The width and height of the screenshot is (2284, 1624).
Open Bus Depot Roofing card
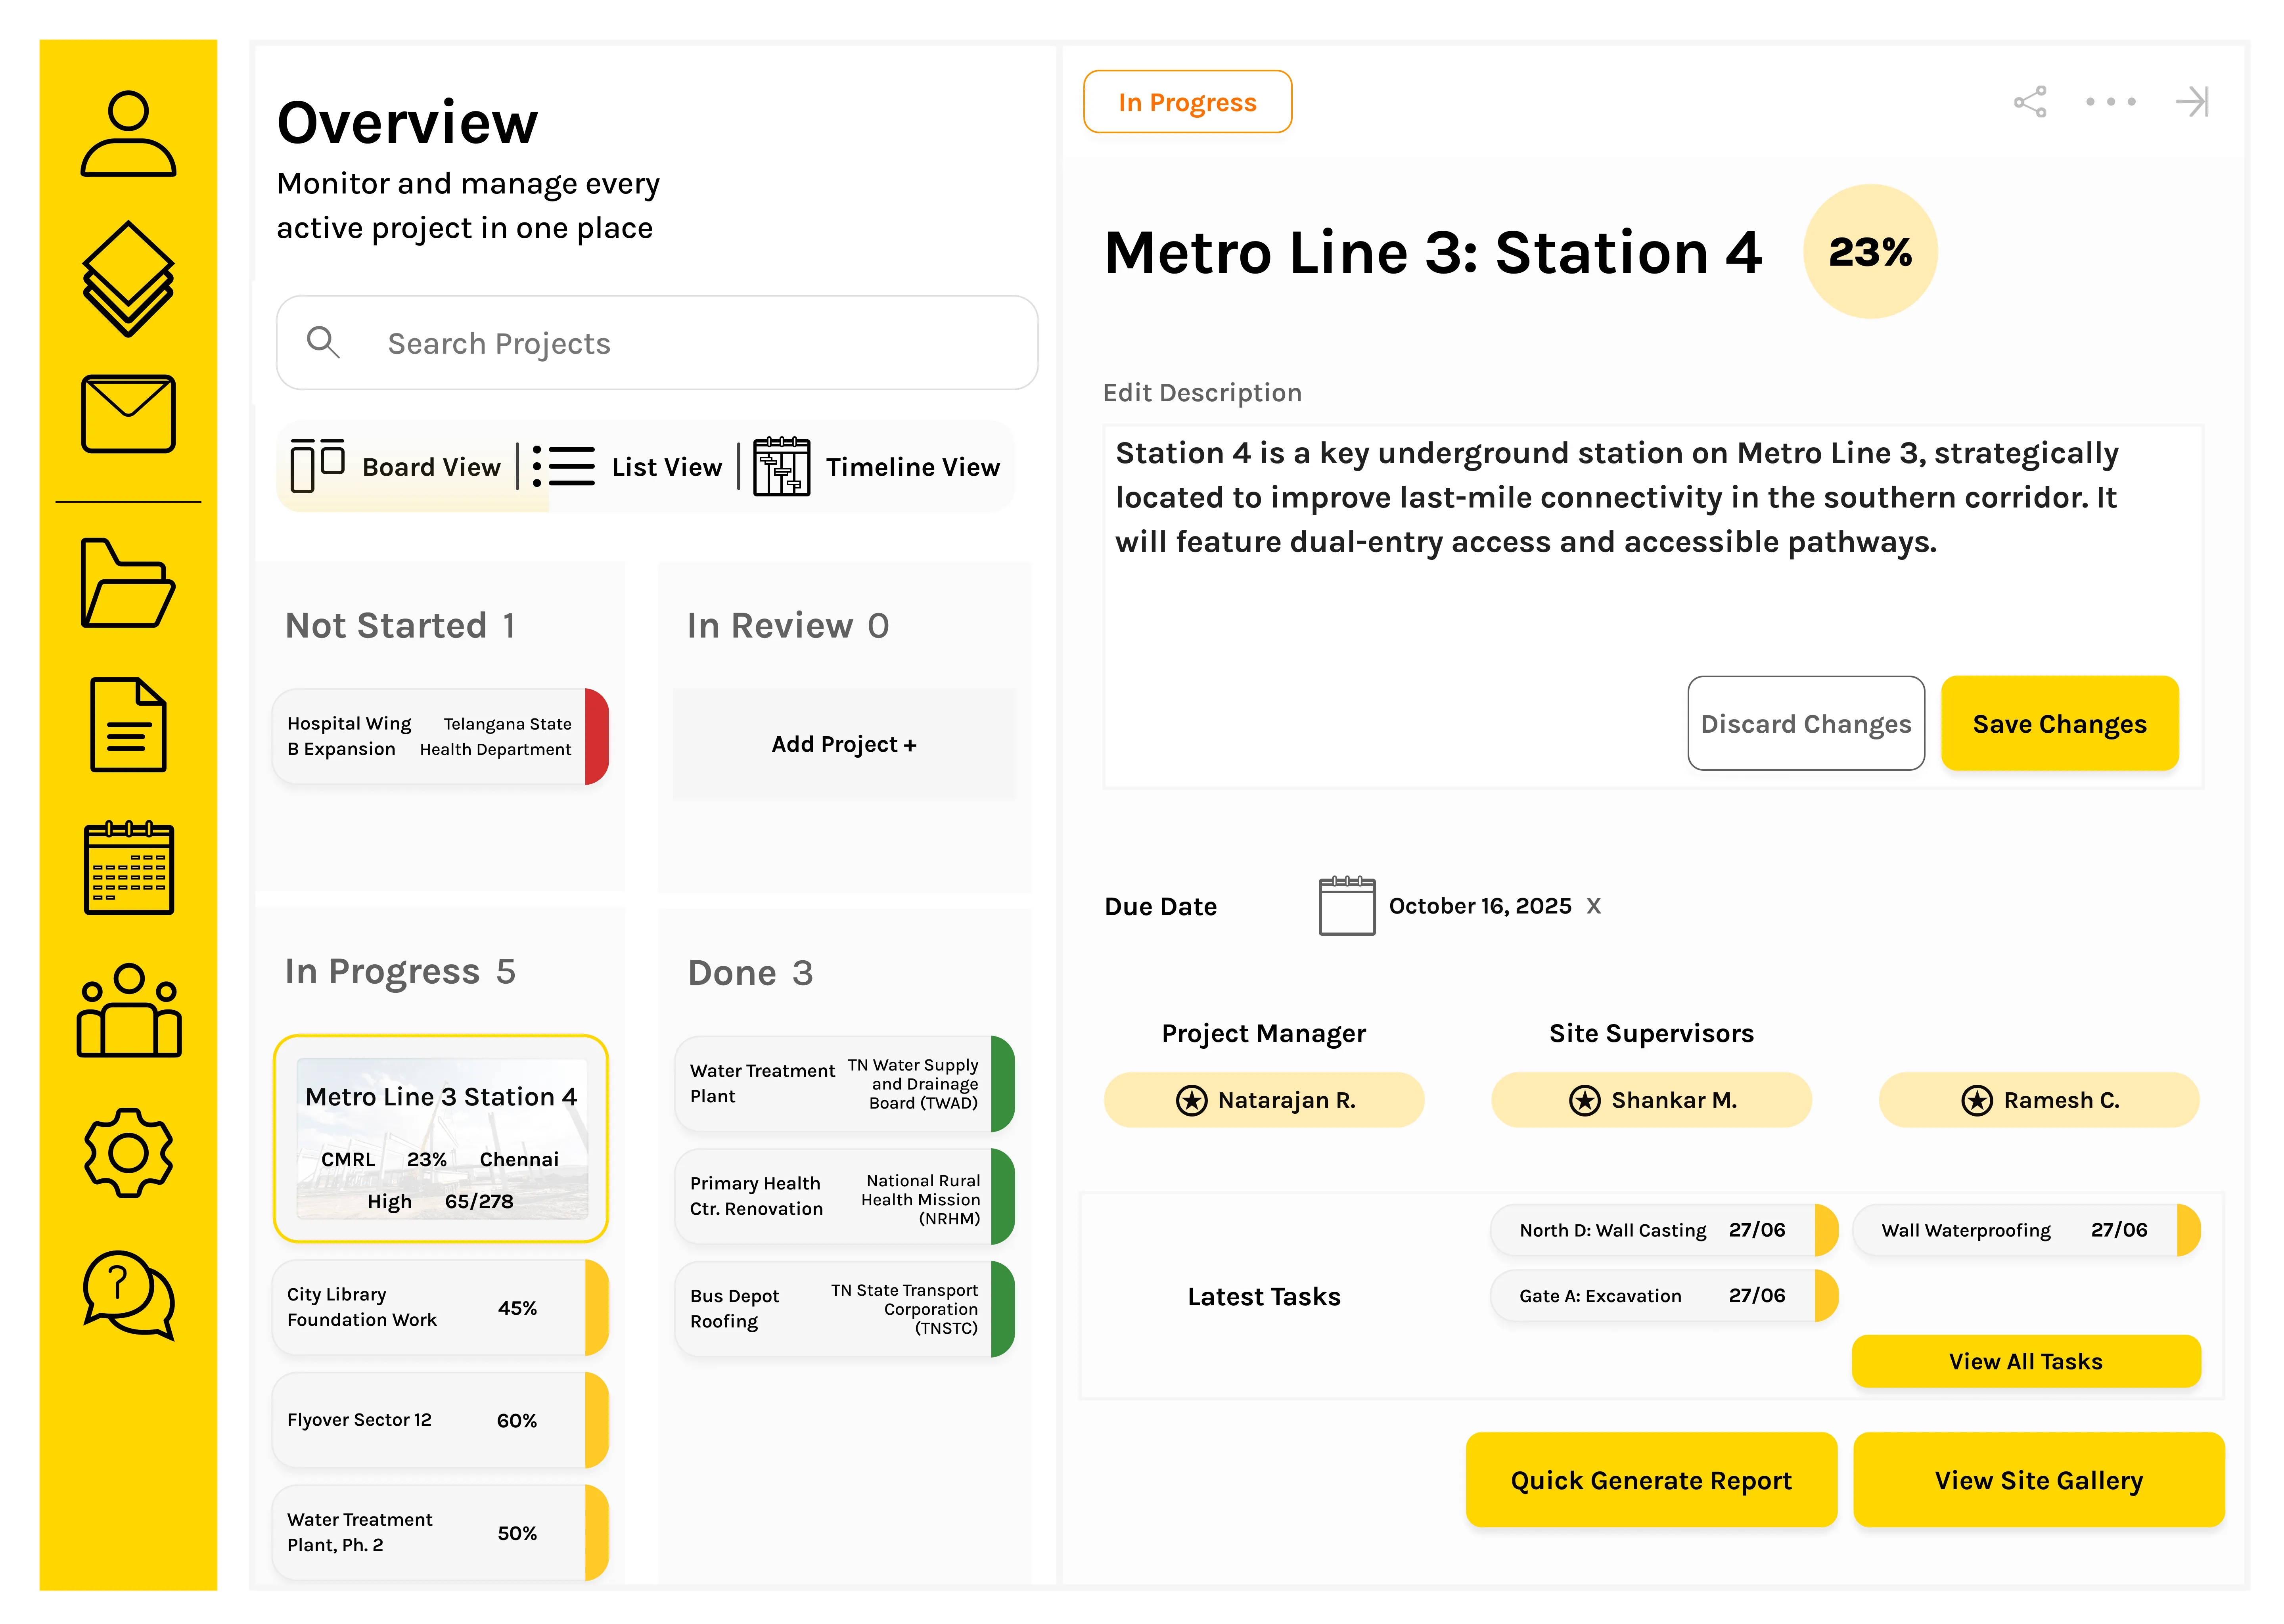(844, 1309)
